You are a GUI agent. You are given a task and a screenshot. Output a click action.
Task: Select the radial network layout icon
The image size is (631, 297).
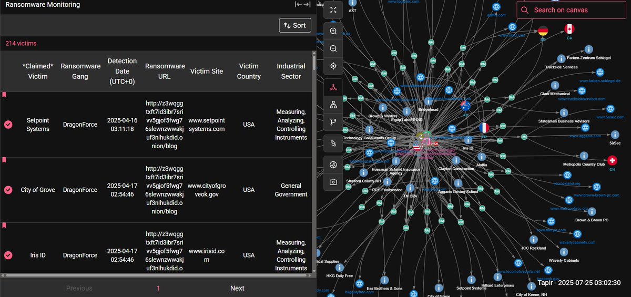tap(333, 87)
